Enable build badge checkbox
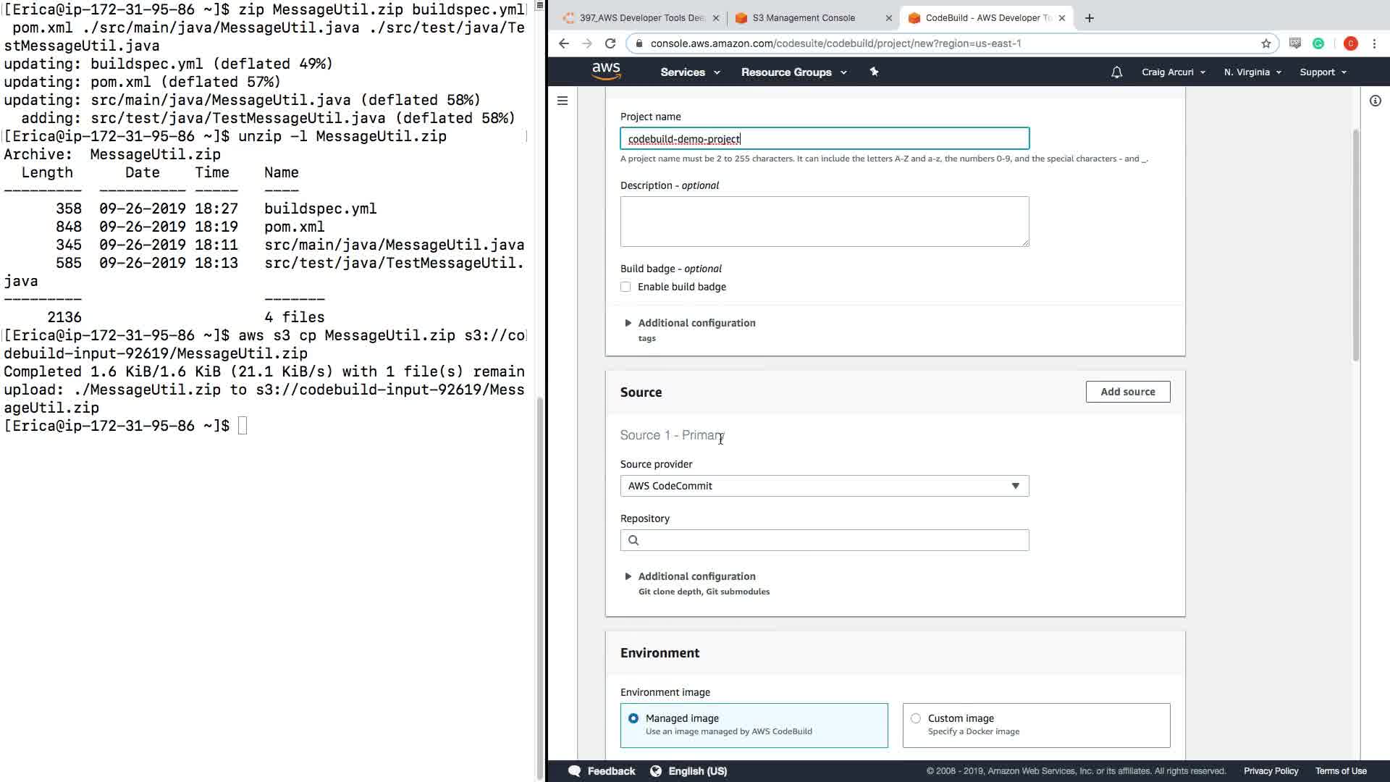 coord(625,287)
